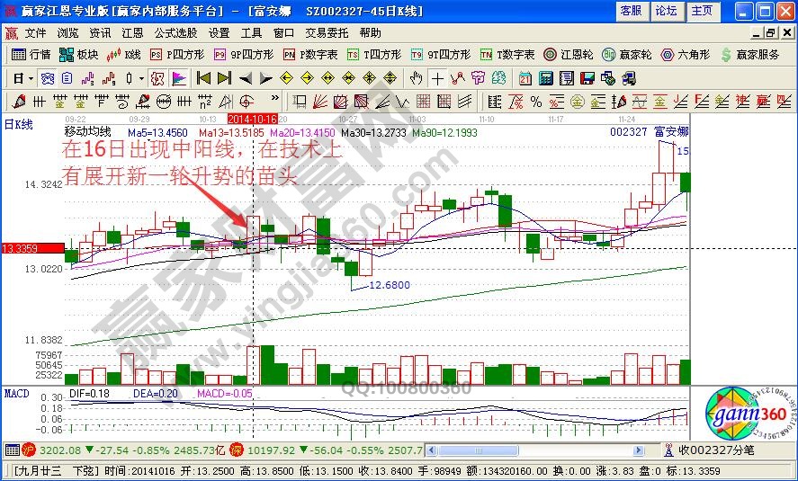Open the candlestick chart type dropdown arrow
This screenshot has width=798, height=481.
[142, 78]
